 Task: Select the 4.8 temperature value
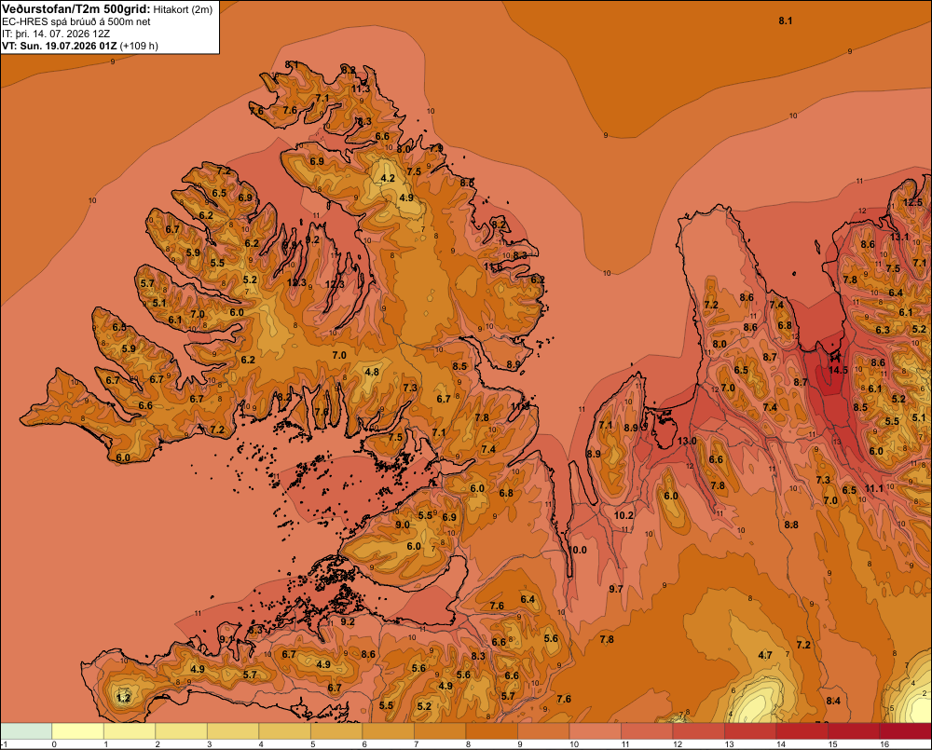click(x=372, y=372)
